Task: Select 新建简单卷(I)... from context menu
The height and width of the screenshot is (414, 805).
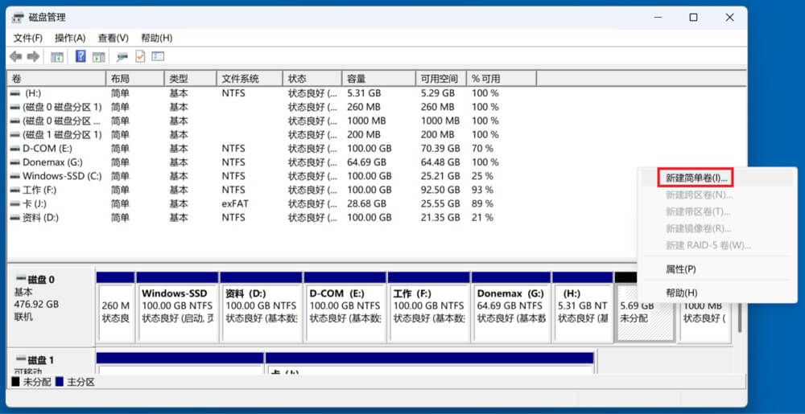Action: click(696, 178)
